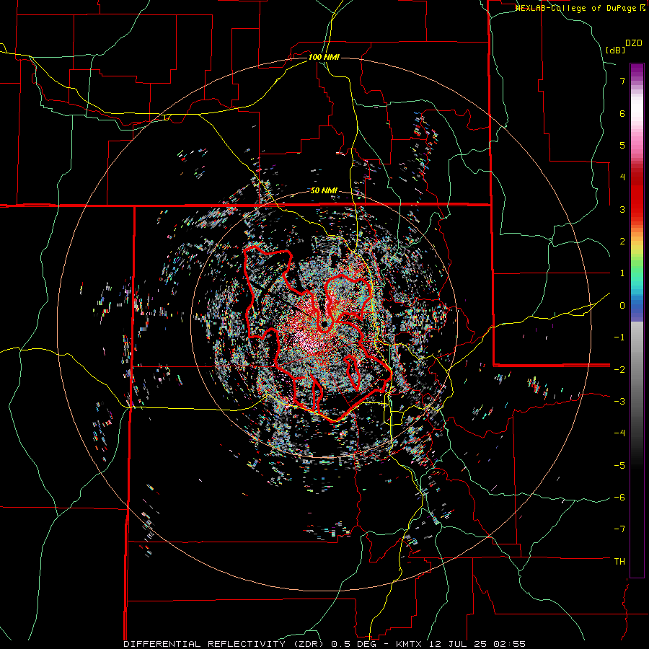Click the -1 value on the ZDR scale
The width and height of the screenshot is (649, 649).
[619, 337]
